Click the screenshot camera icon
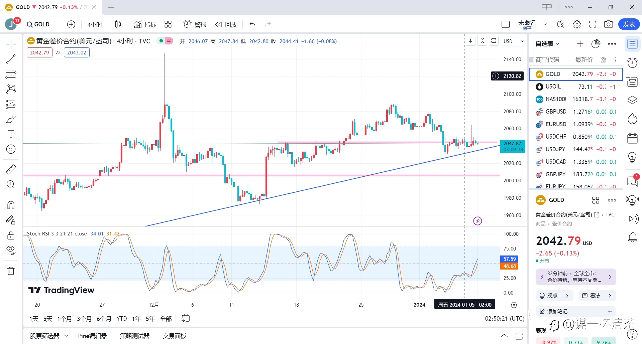Viewport: 642px width, 344px height. 609,24
